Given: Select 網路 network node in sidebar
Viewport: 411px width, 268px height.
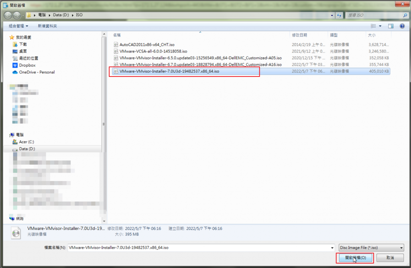Looking at the screenshot, I should [x=16, y=219].
